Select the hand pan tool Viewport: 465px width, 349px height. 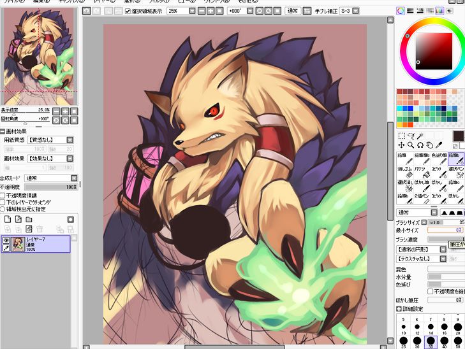click(429, 145)
